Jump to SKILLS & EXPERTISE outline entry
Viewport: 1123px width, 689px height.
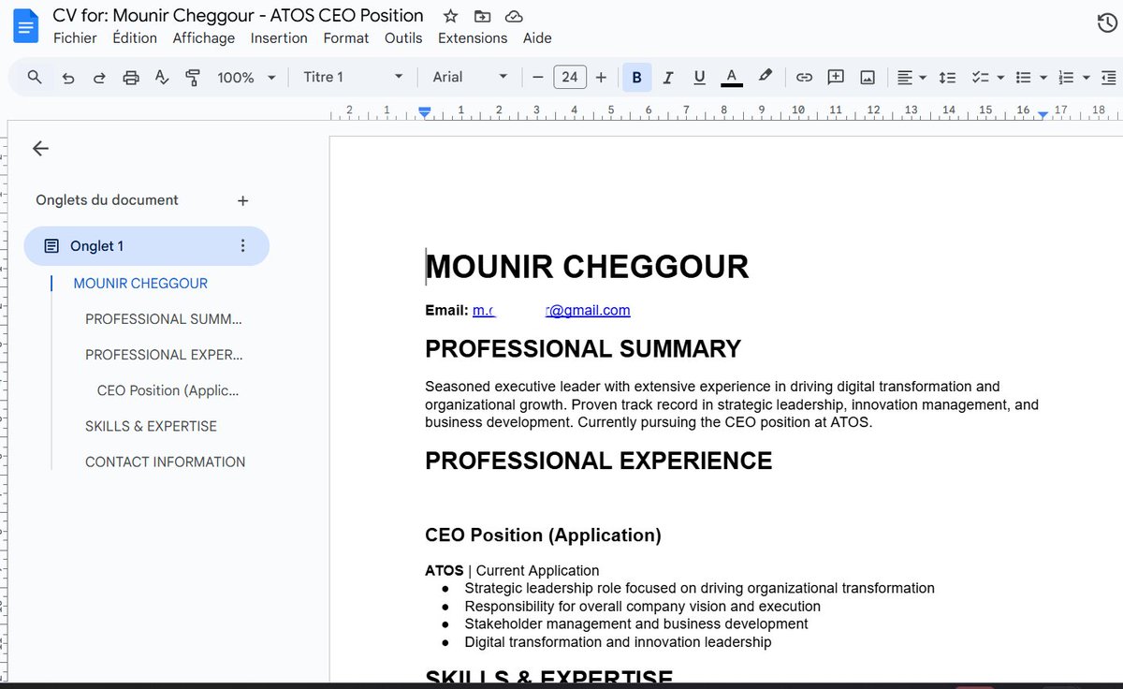[x=151, y=426]
